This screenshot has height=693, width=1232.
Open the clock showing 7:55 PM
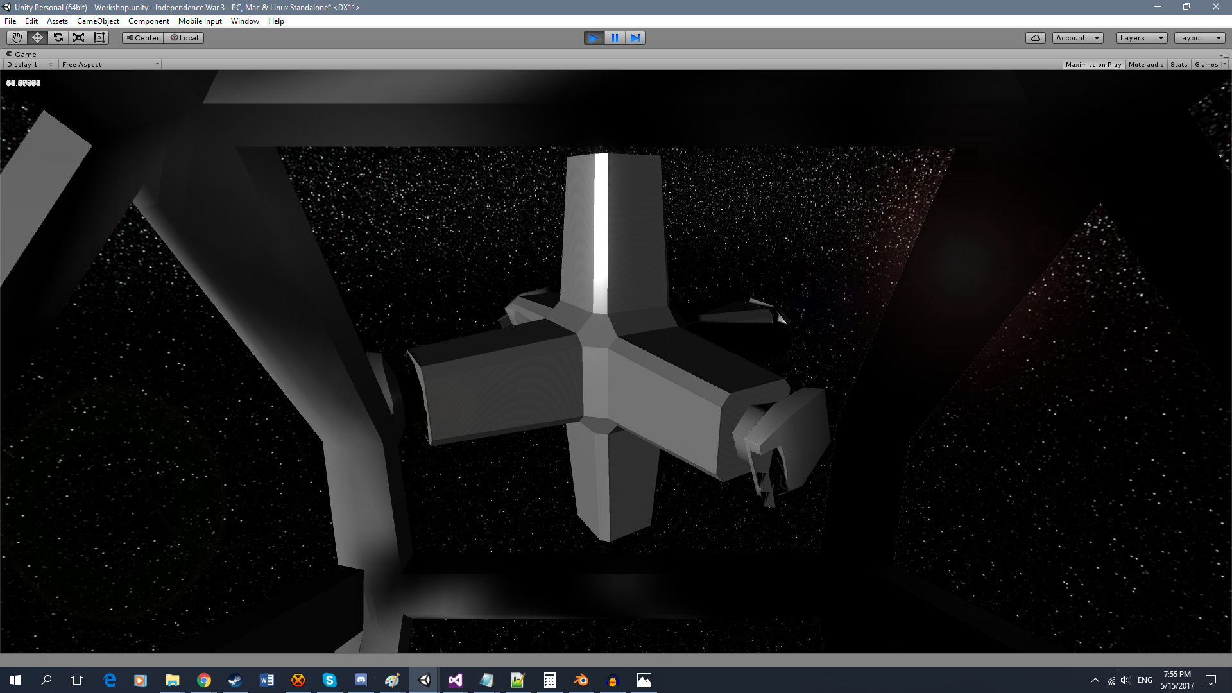point(1177,680)
